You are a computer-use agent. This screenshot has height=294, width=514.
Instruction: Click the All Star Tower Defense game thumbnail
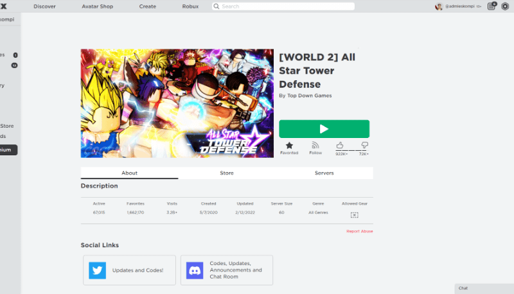tap(177, 103)
